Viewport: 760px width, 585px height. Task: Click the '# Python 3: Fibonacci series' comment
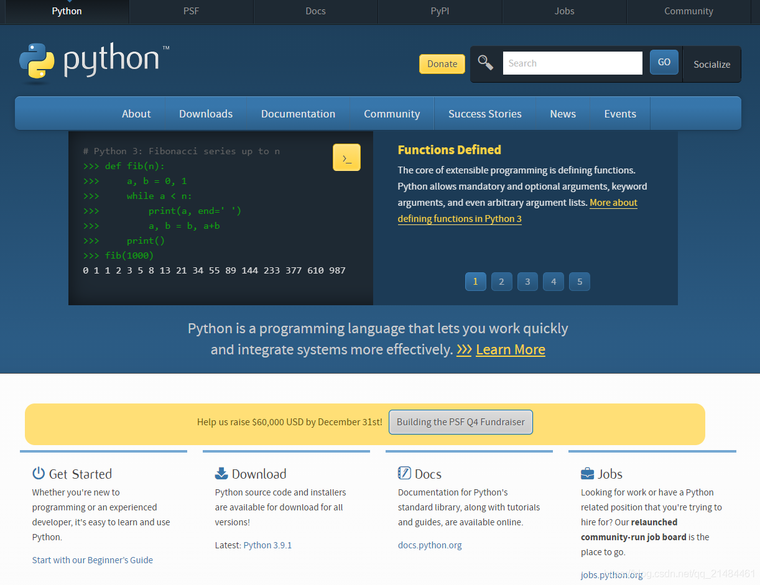[x=181, y=151]
